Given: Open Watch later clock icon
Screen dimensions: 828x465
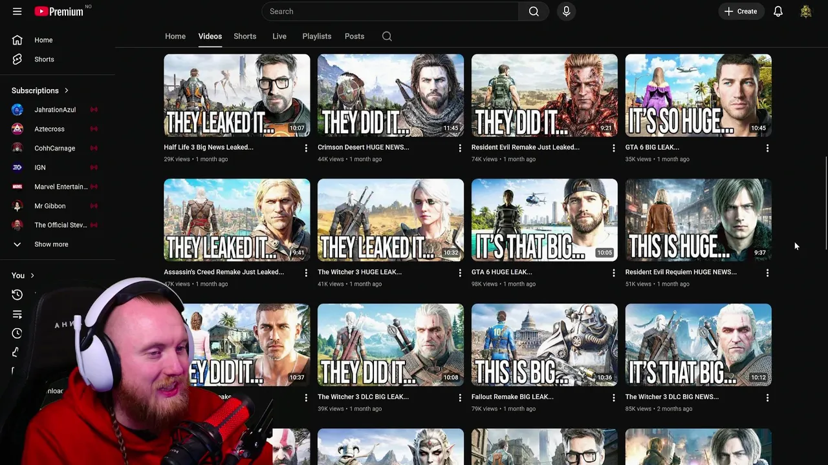Looking at the screenshot, I should tap(17, 333).
